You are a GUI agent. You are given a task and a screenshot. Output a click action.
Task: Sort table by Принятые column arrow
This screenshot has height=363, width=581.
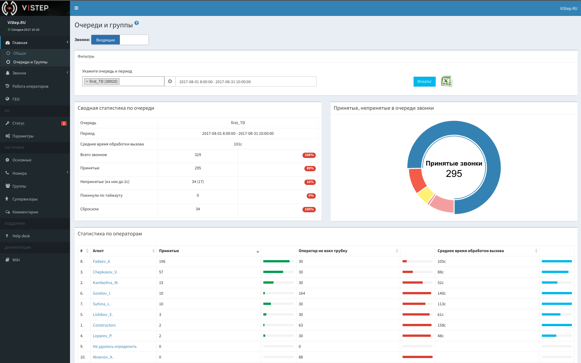(258, 251)
